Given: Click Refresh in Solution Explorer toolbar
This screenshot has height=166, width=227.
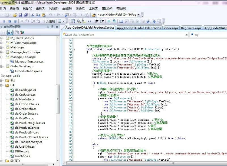Looking at the screenshot, I should 4,33.
